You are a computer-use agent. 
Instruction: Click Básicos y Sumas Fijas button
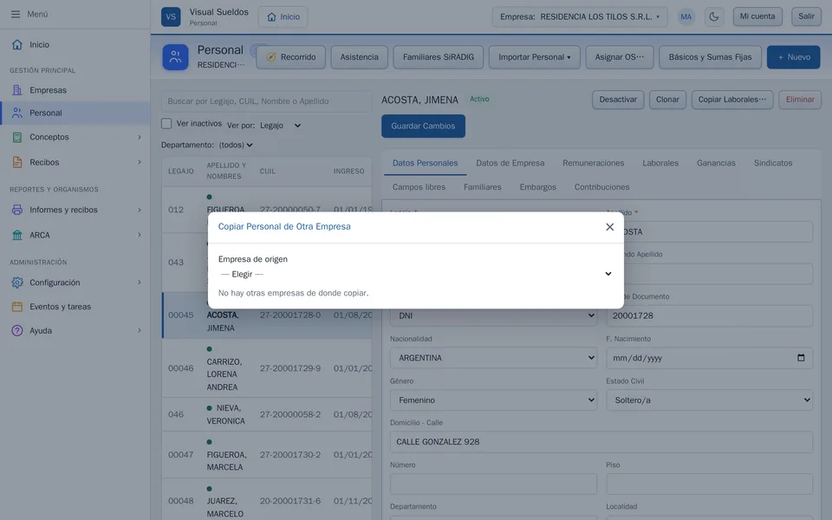[710, 57]
